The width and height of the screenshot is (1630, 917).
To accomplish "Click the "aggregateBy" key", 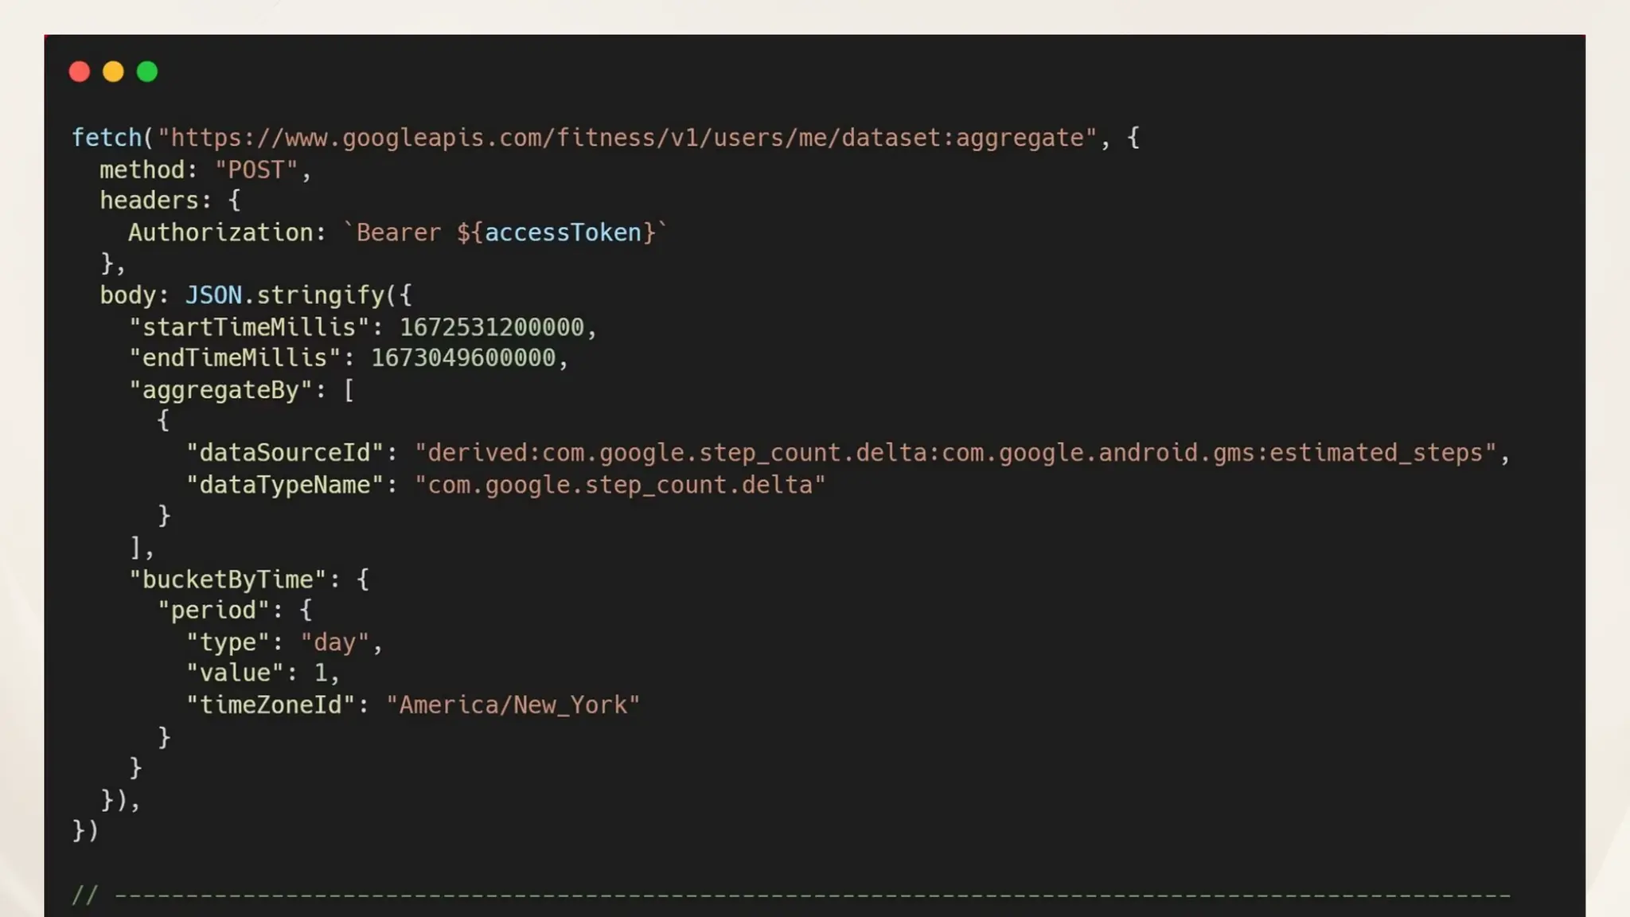I will [x=220, y=390].
